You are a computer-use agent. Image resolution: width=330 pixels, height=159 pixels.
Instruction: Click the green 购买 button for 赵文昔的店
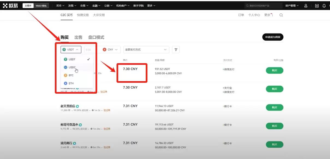tap(274, 107)
